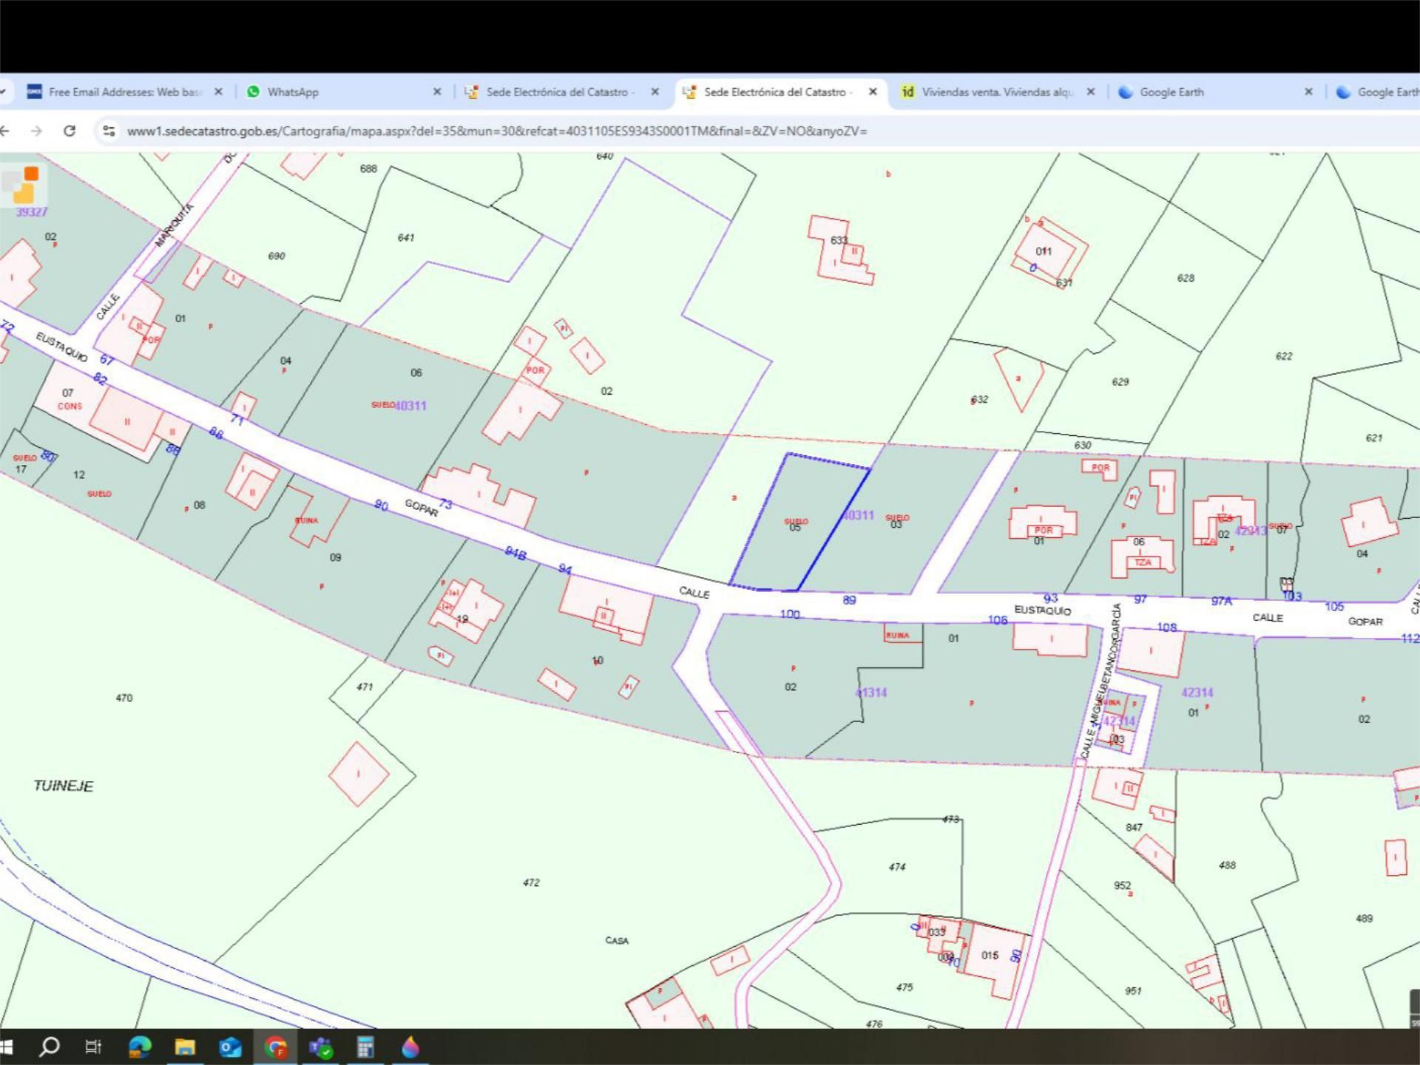Click parcel label 690
The height and width of the screenshot is (1065, 1420).
tap(277, 256)
